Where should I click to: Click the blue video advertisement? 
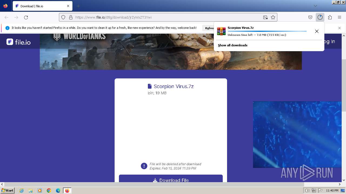(x=297, y=134)
